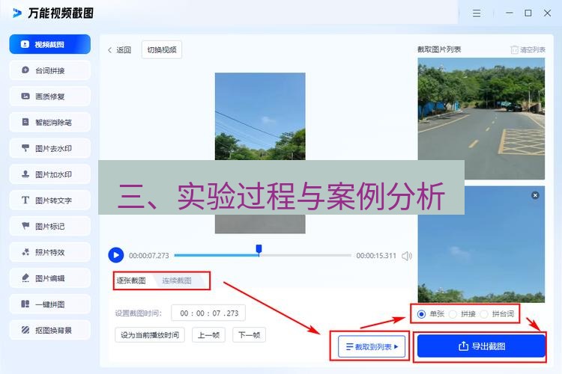The height and width of the screenshot is (374, 562).
Task: Click the 图片标记 flag icon
Action: click(x=25, y=226)
